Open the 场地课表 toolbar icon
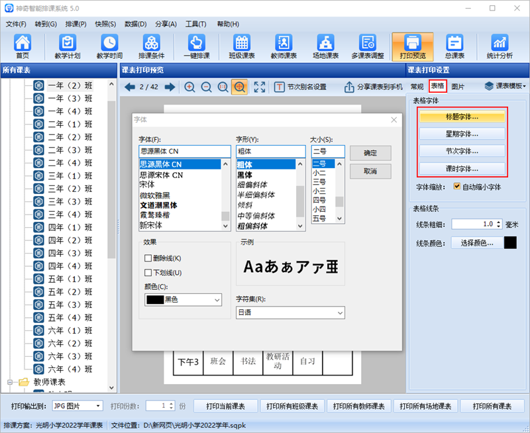530x433 pixels. tap(325, 46)
